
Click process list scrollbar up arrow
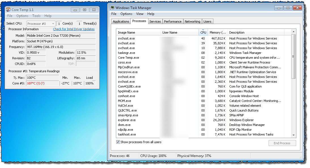[x=294, y=32]
